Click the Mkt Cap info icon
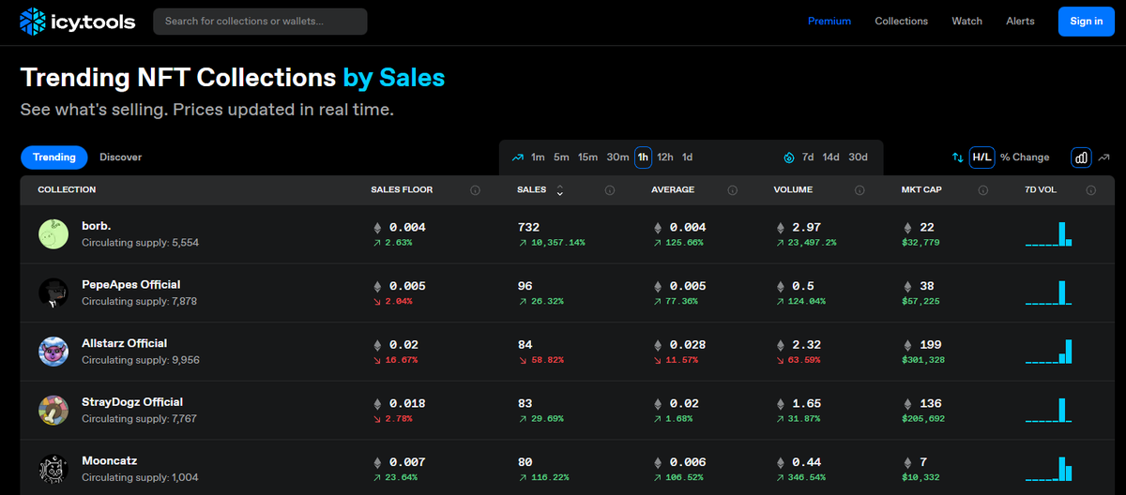Viewport: 1126px width, 495px height. point(982,190)
